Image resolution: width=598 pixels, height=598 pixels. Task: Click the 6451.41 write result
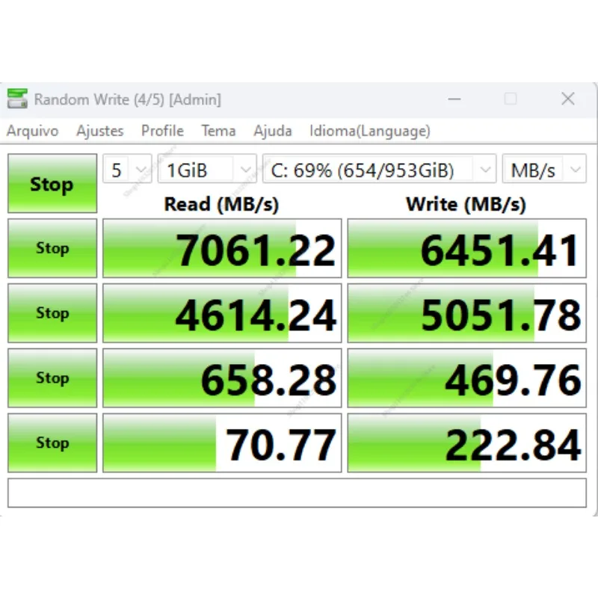coord(467,248)
